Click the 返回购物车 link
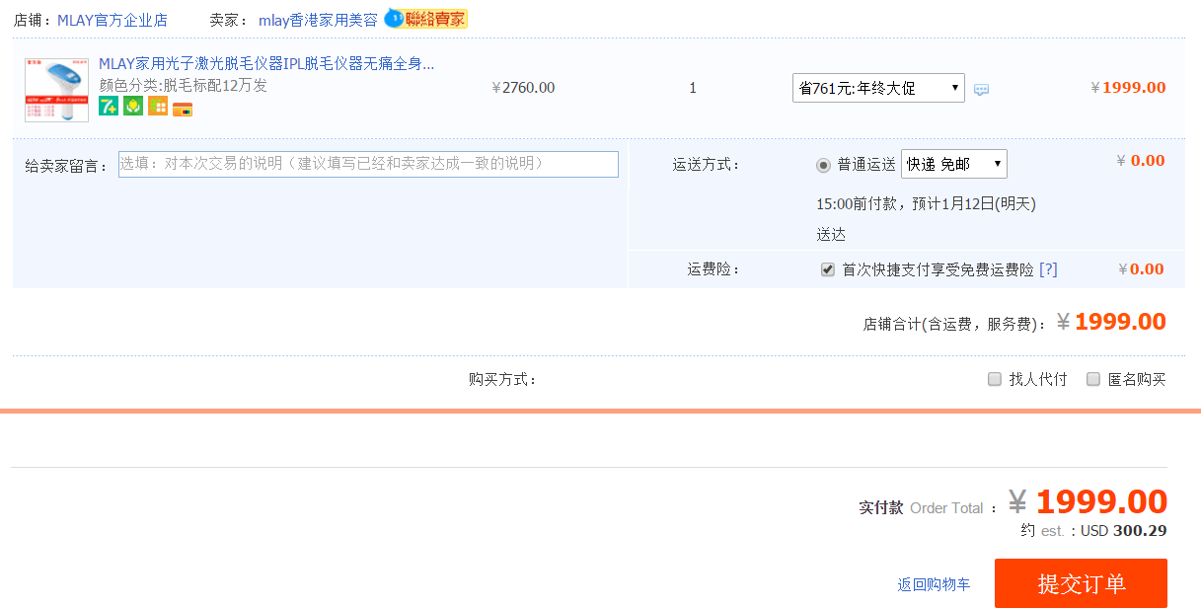The height and width of the screenshot is (608, 1201). (934, 584)
